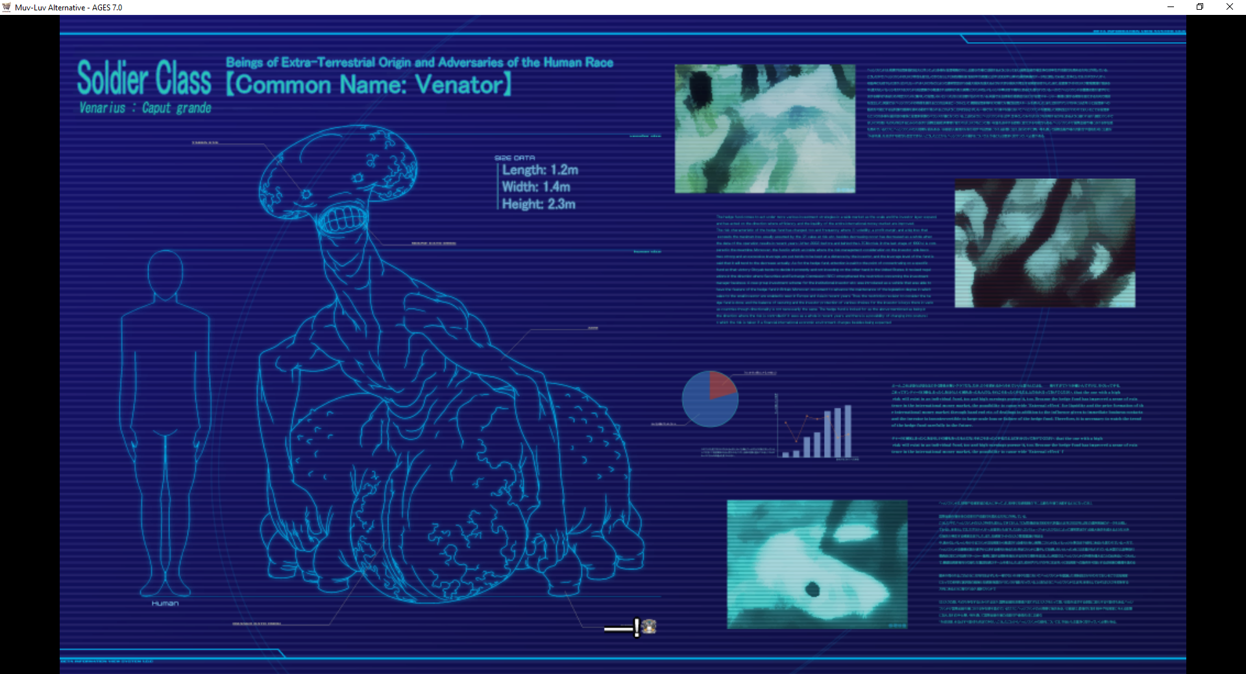Viewport: 1246px width, 674px height.
Task: Restore down the game window
Action: (1200, 7)
